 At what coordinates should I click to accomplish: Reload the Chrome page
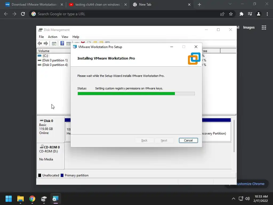pyautogui.click(x=23, y=14)
